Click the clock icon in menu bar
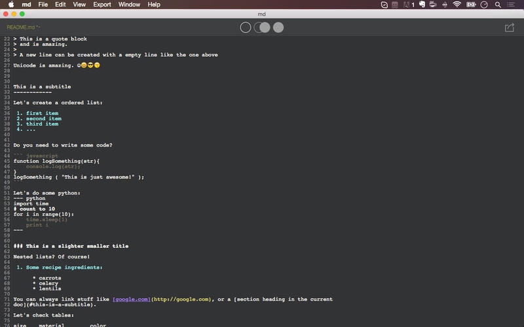The image size is (524, 327). [x=484, y=5]
